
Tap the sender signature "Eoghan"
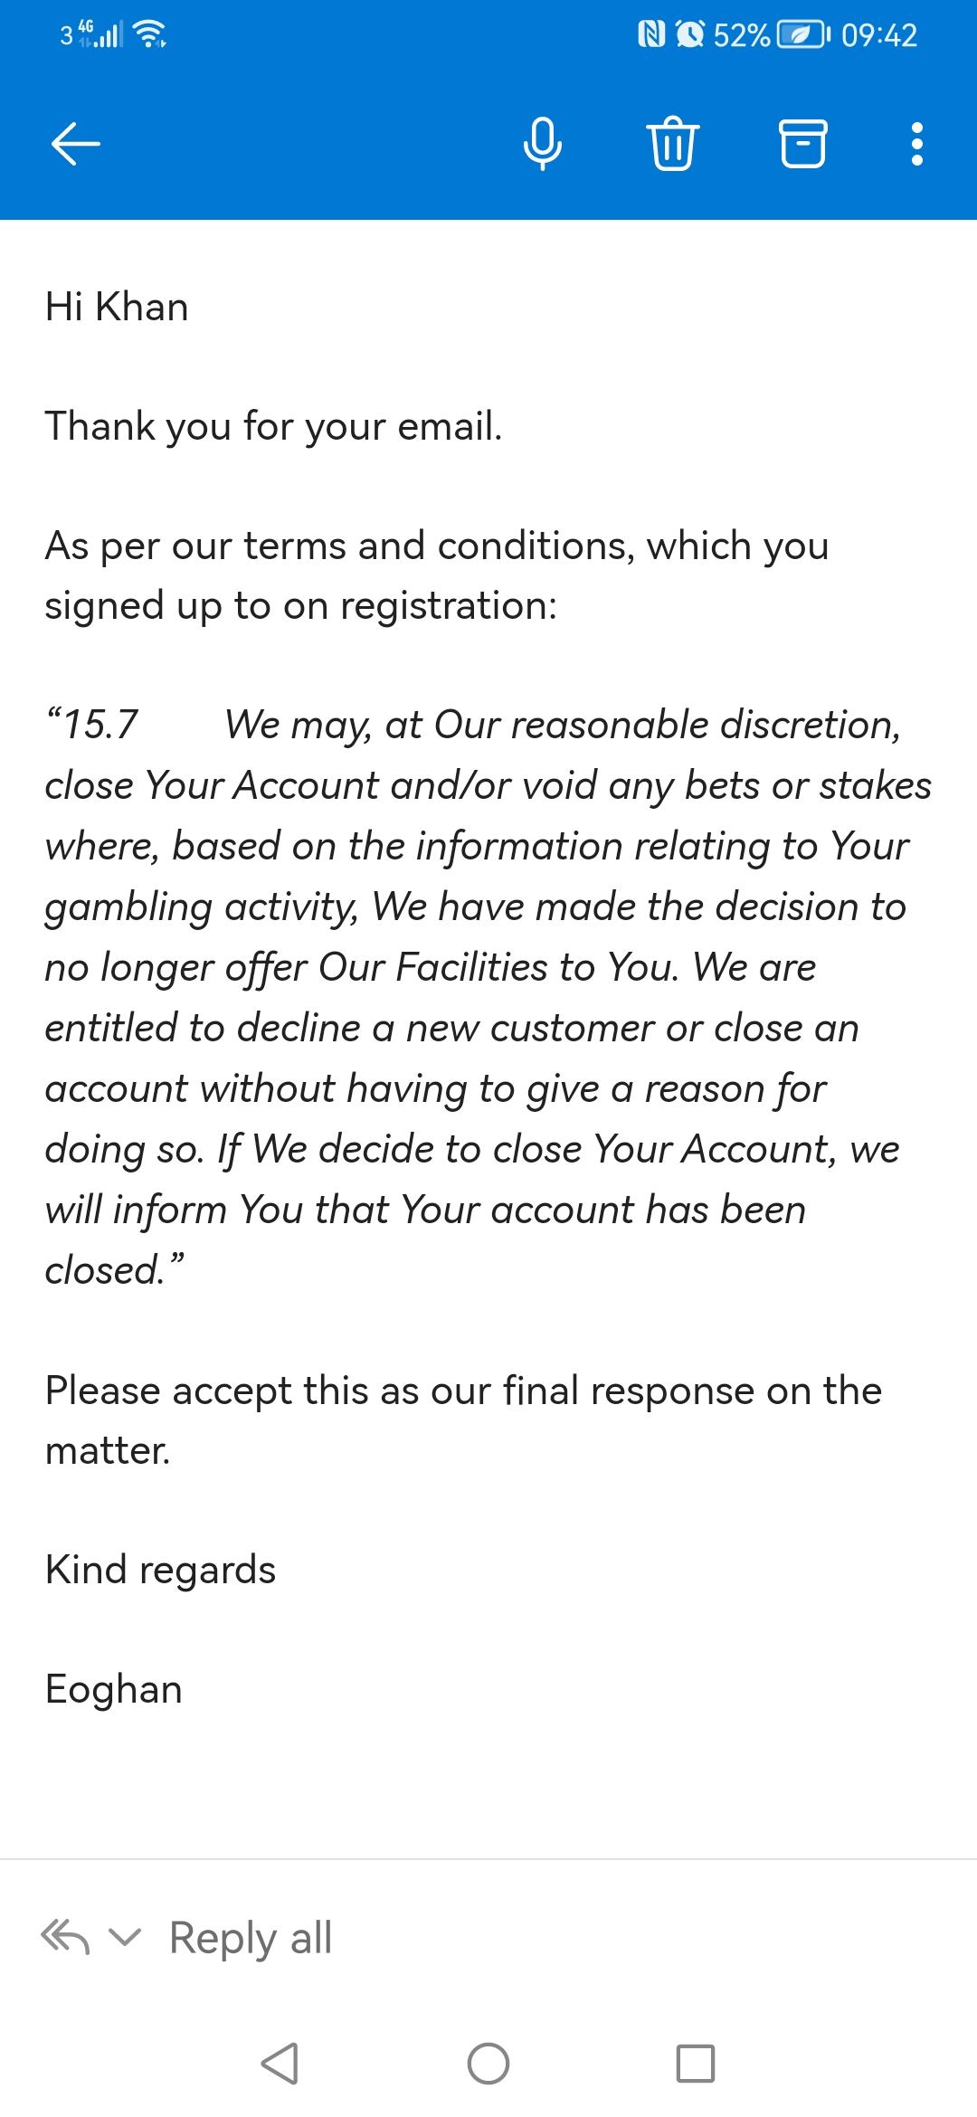[x=114, y=1689]
